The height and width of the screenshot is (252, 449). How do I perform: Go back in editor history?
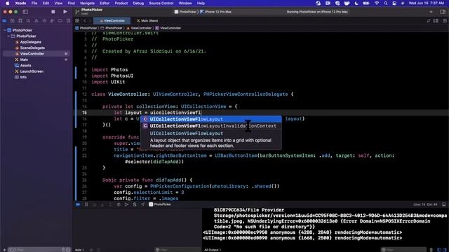click(85, 21)
